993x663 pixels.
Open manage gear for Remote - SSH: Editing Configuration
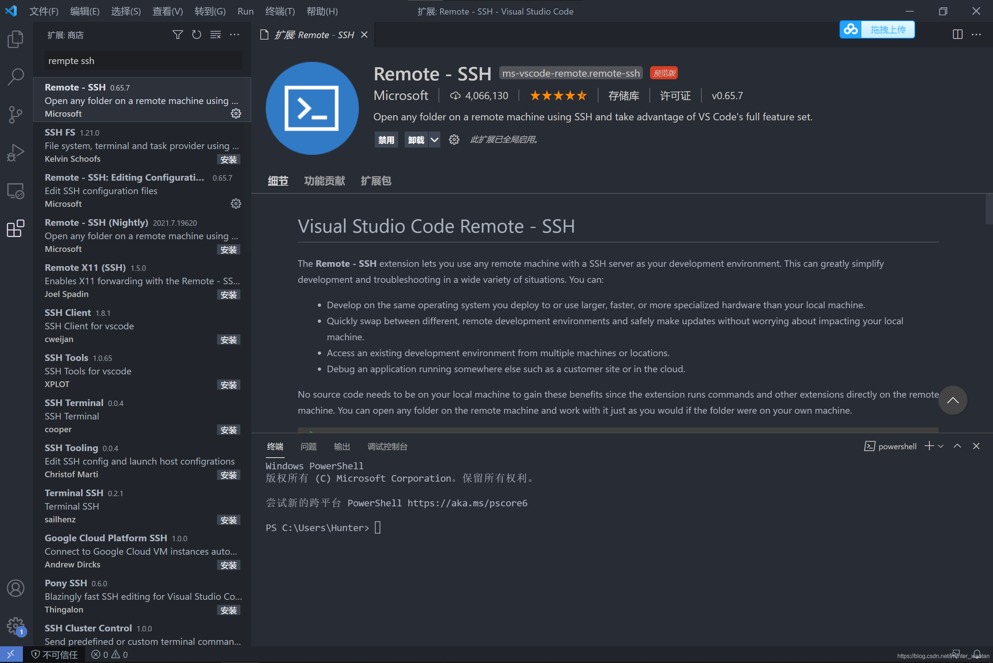(x=236, y=204)
